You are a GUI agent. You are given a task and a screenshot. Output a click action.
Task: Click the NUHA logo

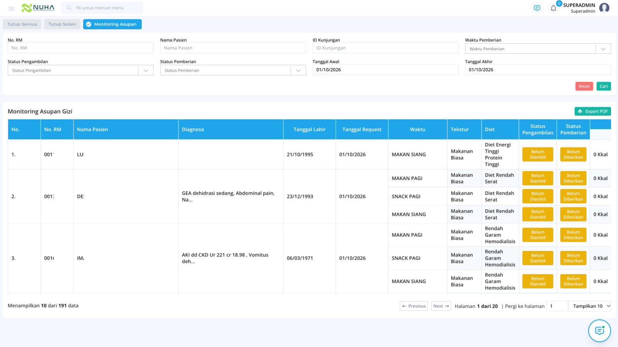(38, 8)
